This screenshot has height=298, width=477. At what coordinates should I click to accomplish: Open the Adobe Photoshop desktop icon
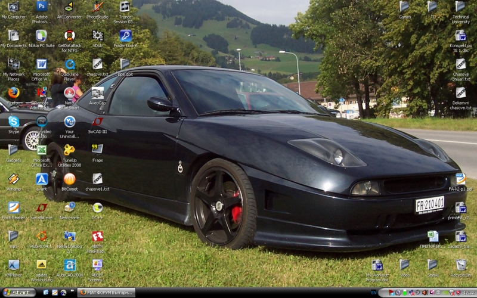point(41,7)
